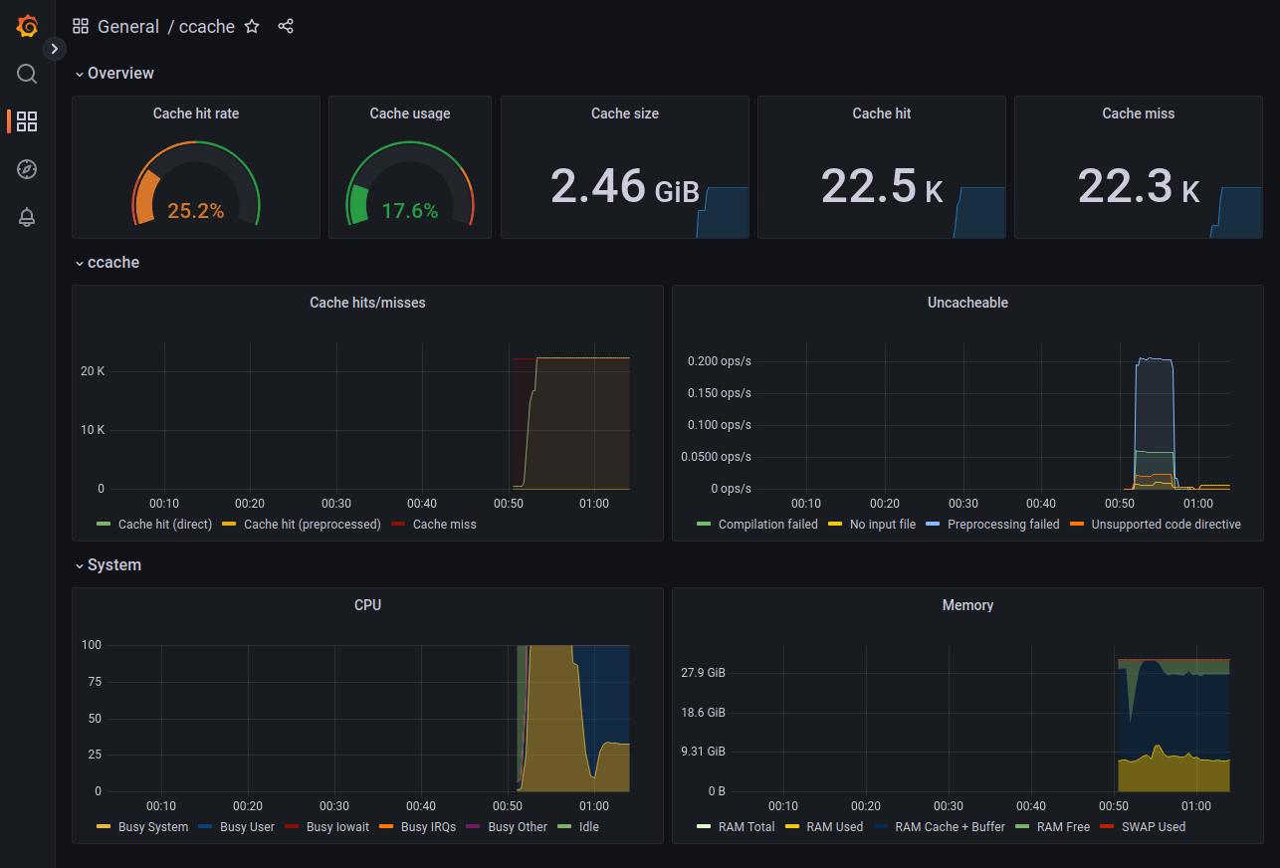Open the Grafana home logo
Viewport: 1280px width, 868px height.
27,27
